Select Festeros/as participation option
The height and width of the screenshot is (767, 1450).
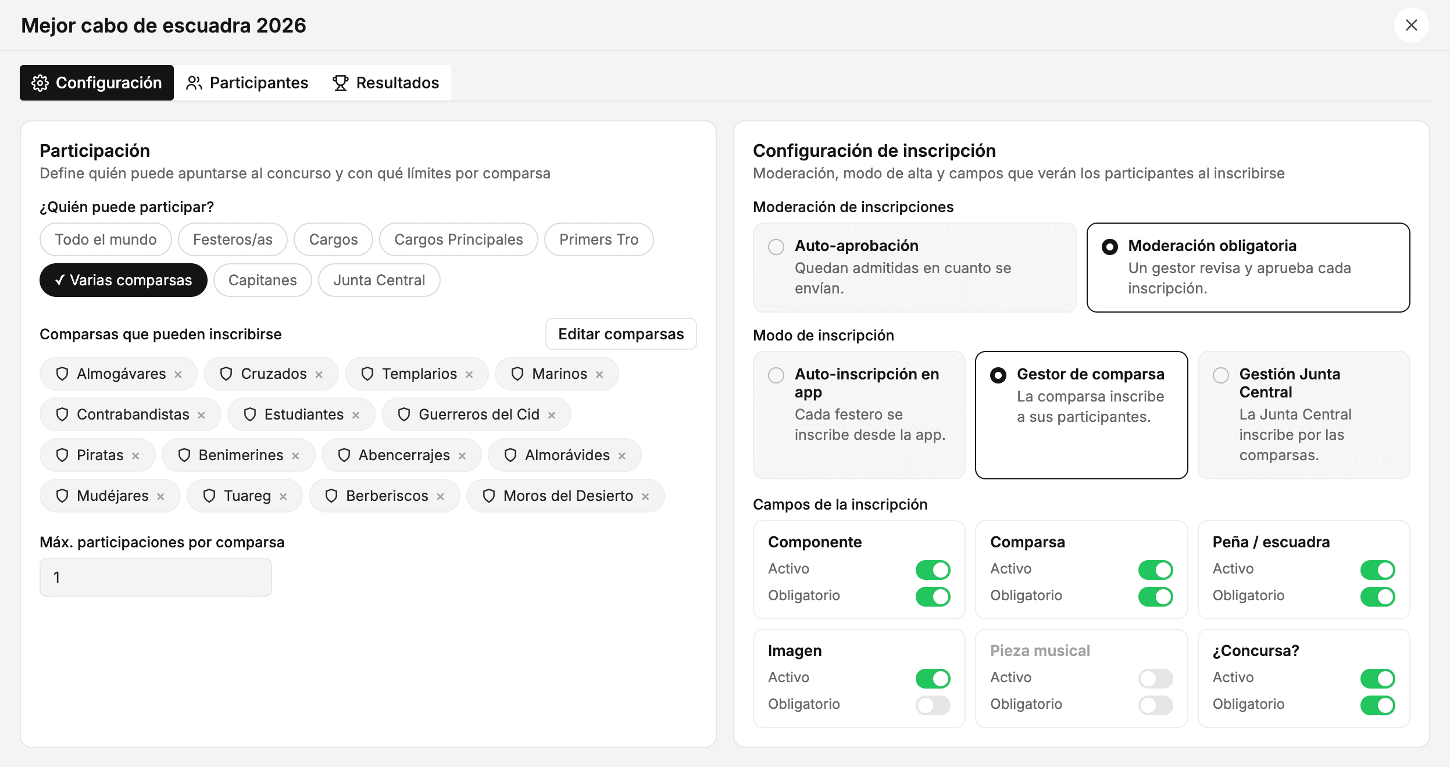pyautogui.click(x=233, y=239)
